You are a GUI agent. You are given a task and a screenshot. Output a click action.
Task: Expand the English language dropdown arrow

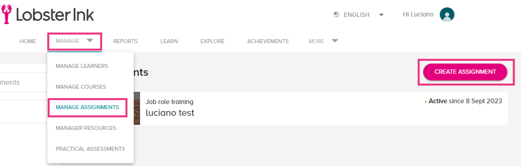tap(381, 15)
